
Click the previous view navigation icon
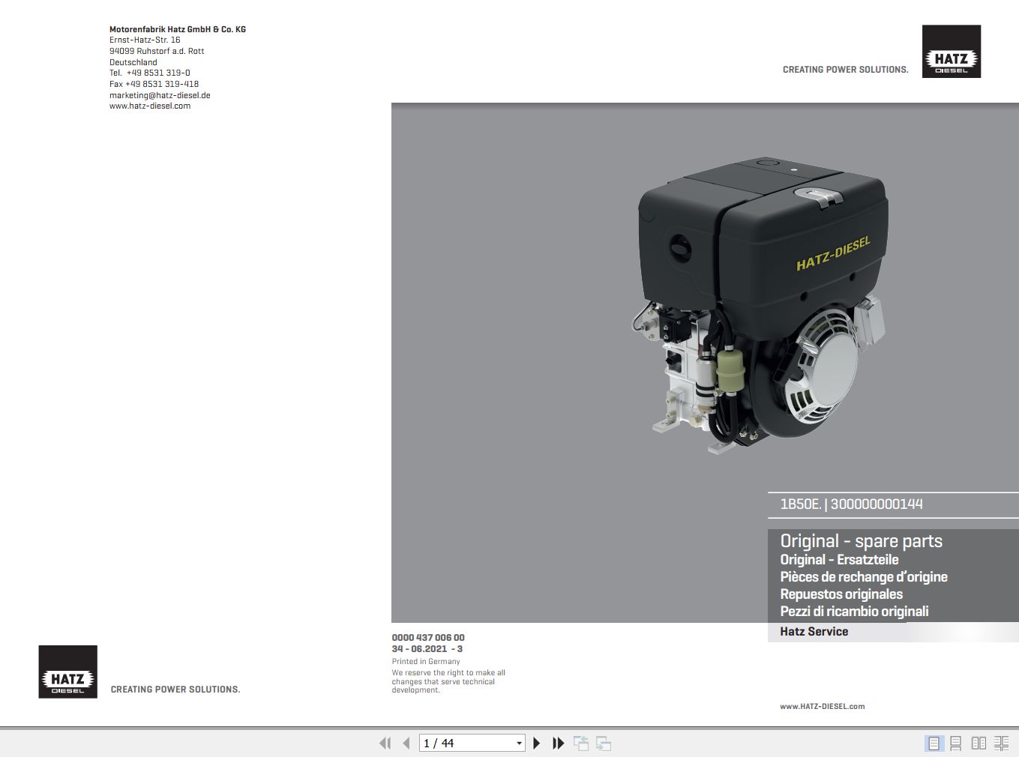[x=581, y=743]
